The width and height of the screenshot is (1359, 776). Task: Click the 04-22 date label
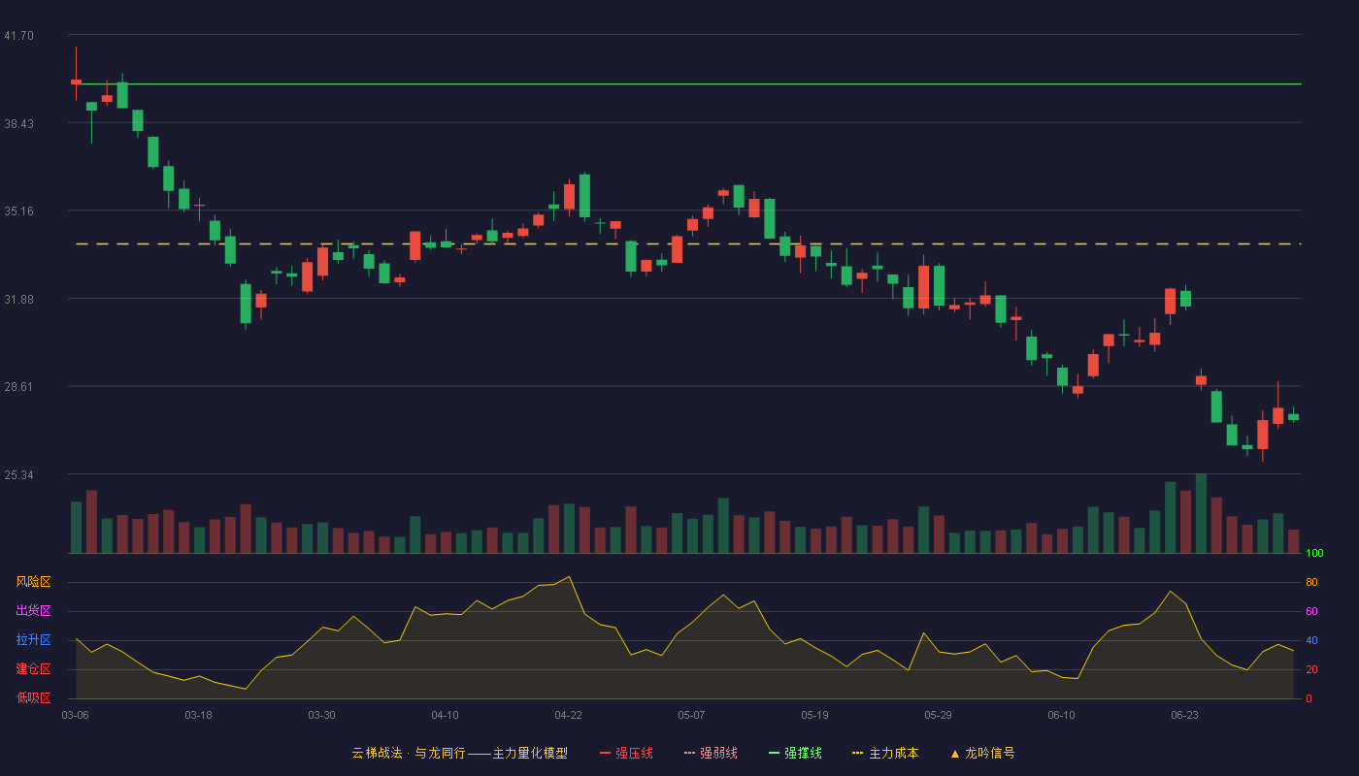568,715
